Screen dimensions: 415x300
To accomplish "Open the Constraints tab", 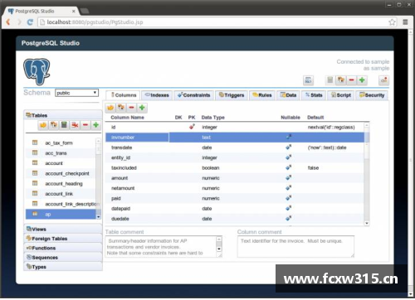I will click(194, 95).
